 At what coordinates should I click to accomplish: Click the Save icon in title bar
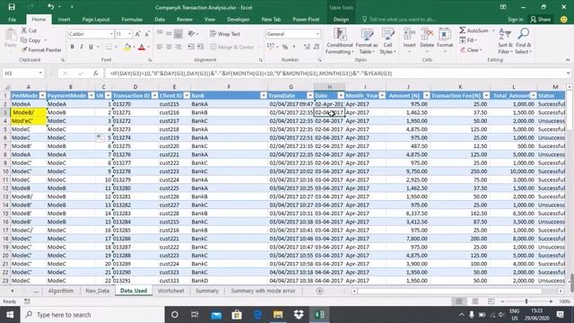click(12, 7)
